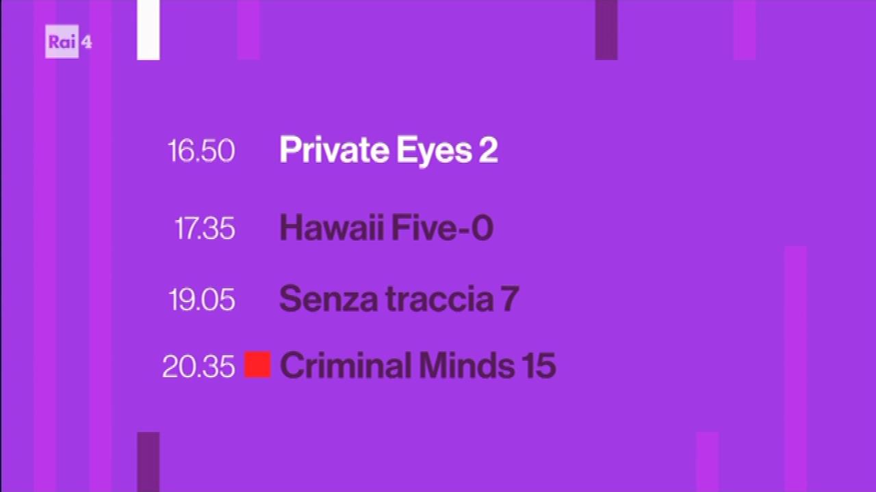Click the short magenta bar at bottom right
Screen dimensions: 876x492
[708, 462]
